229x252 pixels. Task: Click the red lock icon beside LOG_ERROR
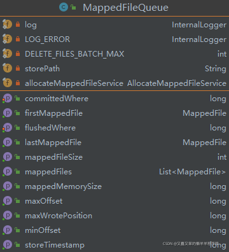[18, 39]
